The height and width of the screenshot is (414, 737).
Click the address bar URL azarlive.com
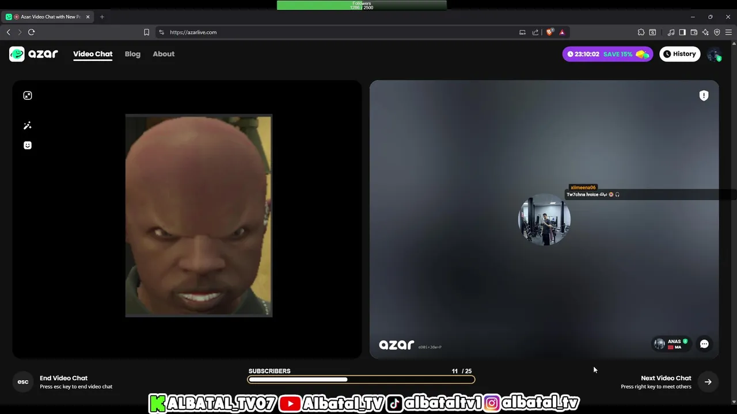[193, 32]
